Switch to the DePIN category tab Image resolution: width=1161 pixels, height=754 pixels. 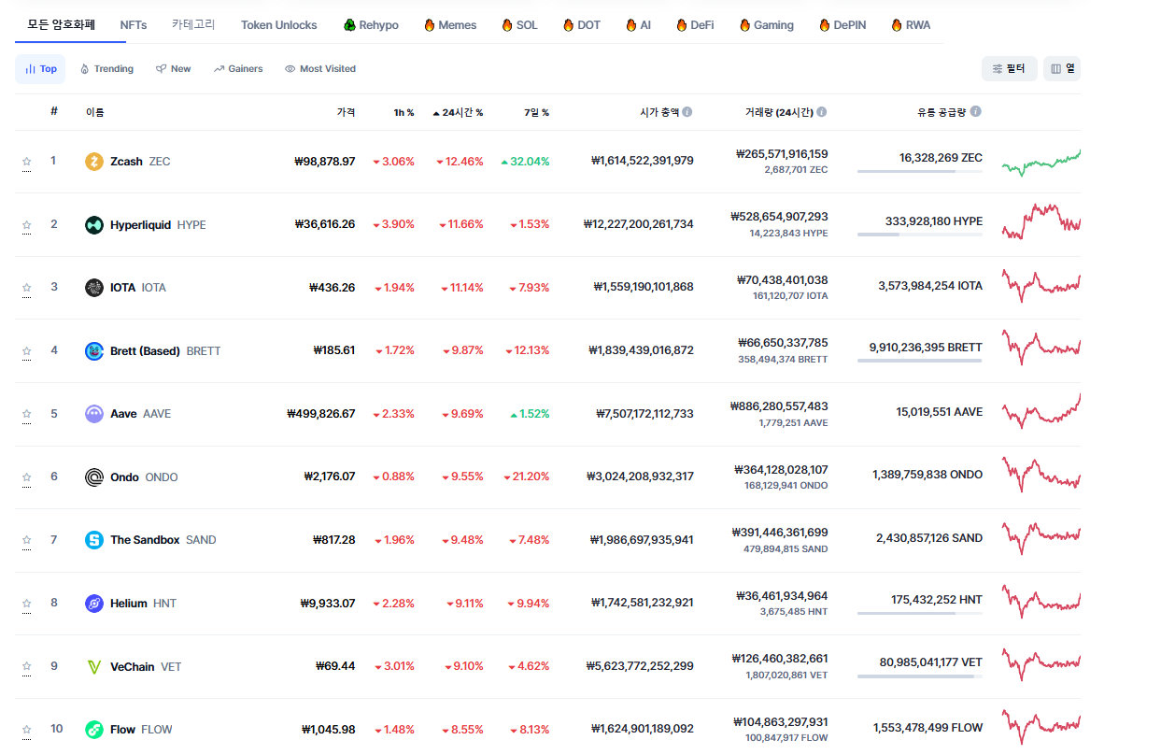coord(842,25)
